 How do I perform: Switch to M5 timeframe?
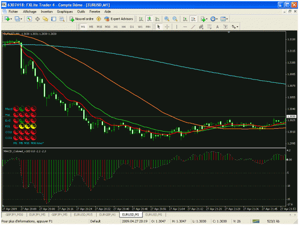[91, 27]
